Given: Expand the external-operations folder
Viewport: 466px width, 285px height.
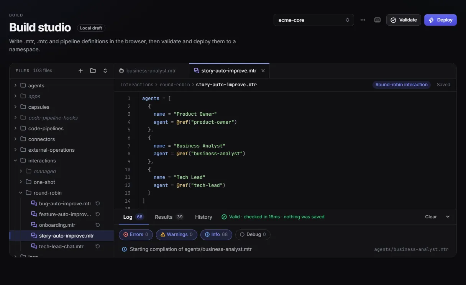Looking at the screenshot, I should 15,150.
